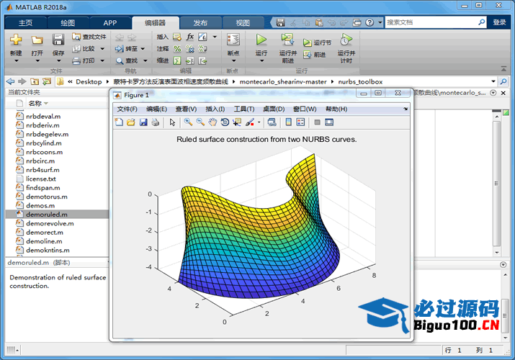Click Edit Plot arrow tool in Figure 1
The width and height of the screenshot is (515, 360).
coord(172,122)
